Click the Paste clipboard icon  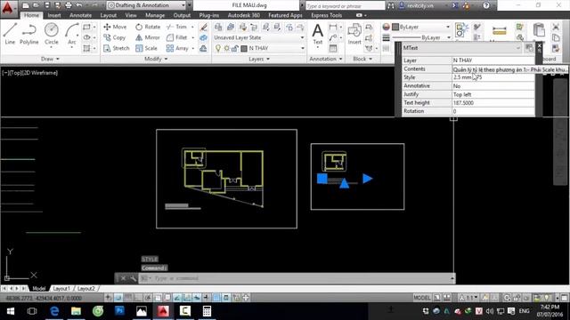point(539,30)
